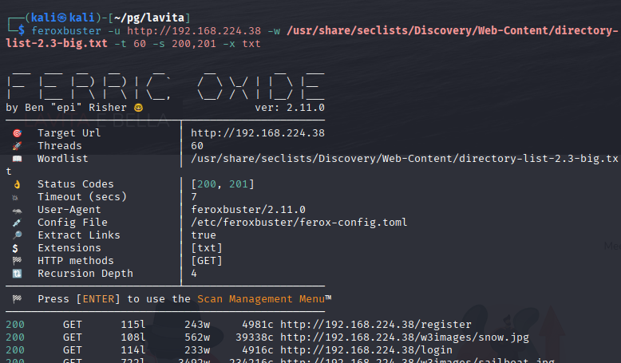Image resolution: width=621 pixels, height=363 pixels.
Task: Click the icon beside User-Agent
Action: pyautogui.click(x=17, y=211)
